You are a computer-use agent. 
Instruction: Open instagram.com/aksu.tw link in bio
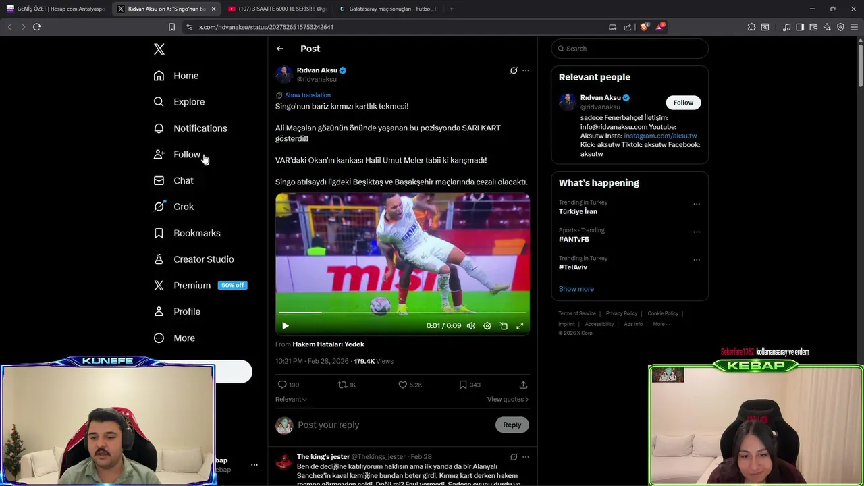click(x=660, y=136)
